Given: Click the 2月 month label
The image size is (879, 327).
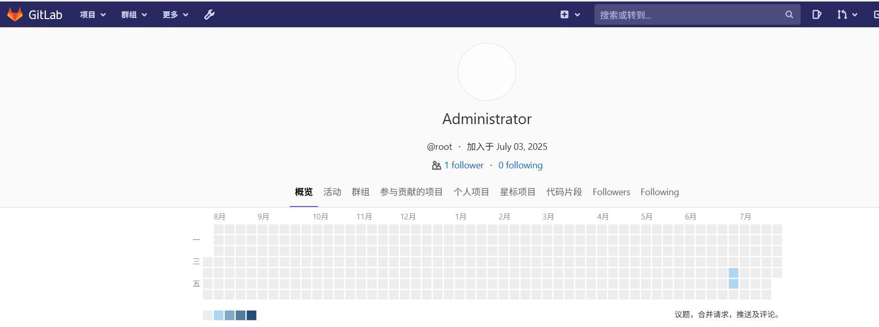Looking at the screenshot, I should pos(504,217).
